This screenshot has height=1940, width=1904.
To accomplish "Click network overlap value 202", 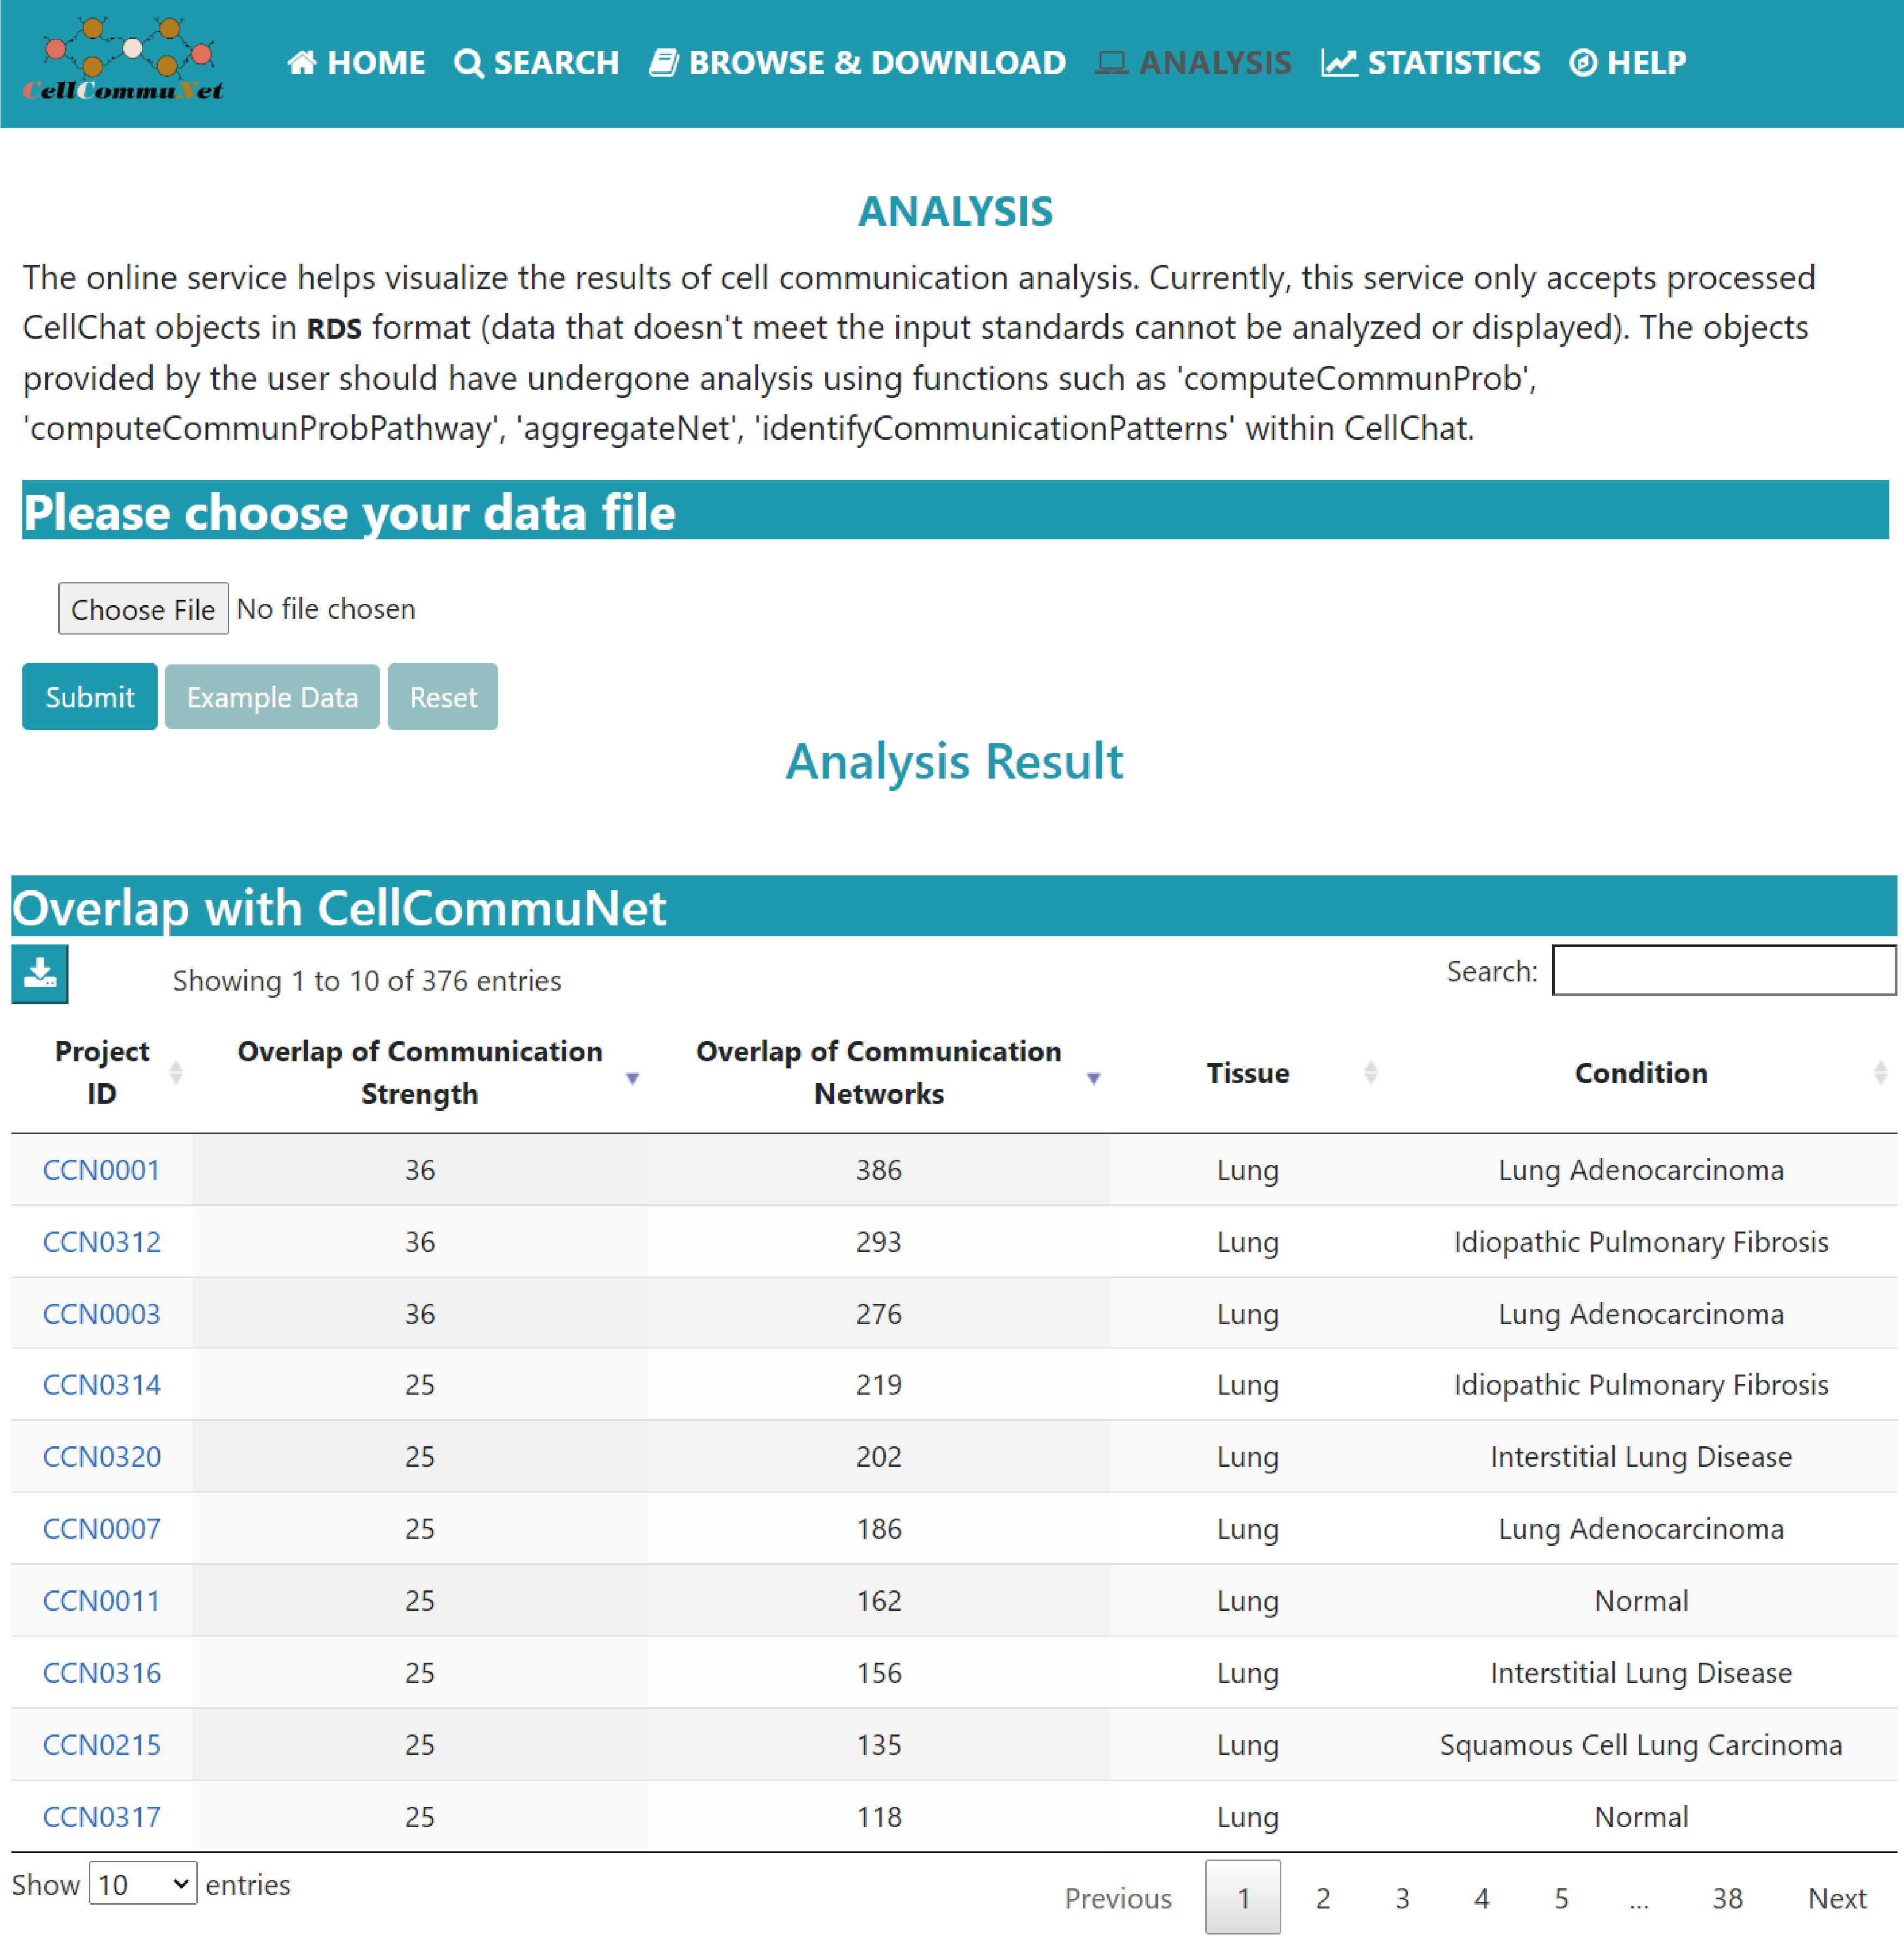I will pyautogui.click(x=879, y=1457).
